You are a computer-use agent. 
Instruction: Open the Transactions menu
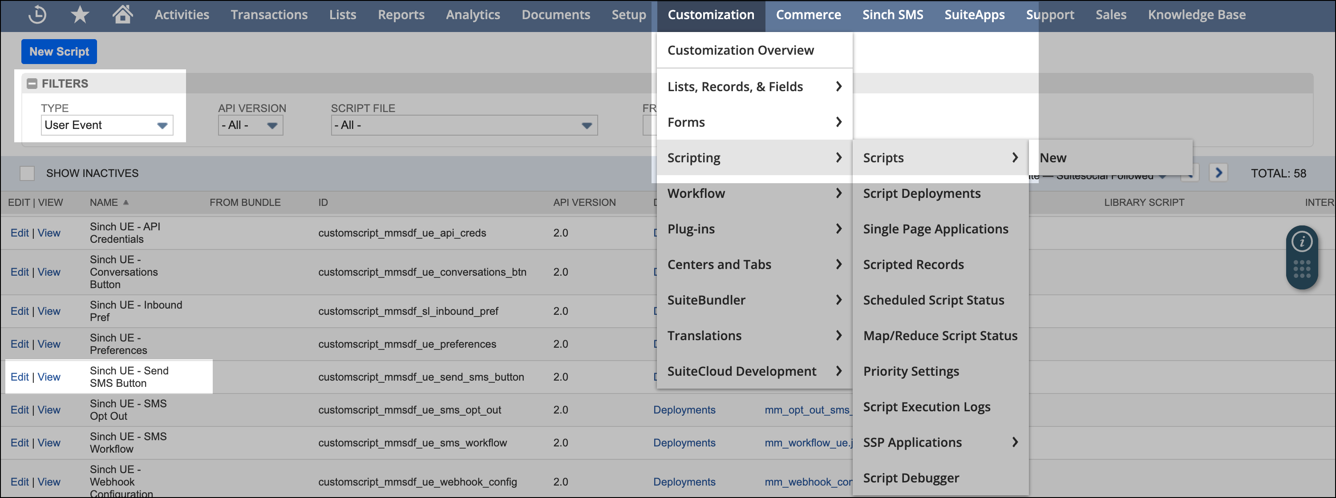click(x=269, y=15)
